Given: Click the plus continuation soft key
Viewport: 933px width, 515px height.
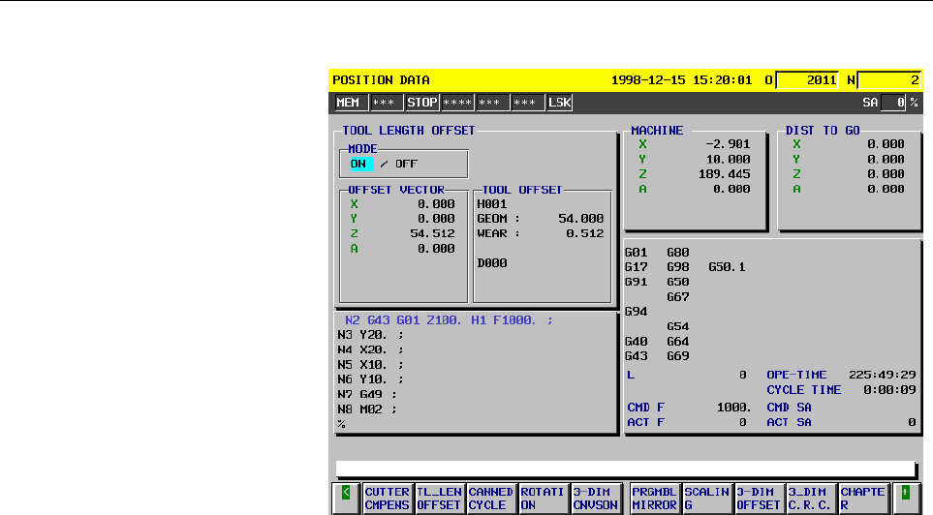Looking at the screenshot, I should tap(907, 499).
